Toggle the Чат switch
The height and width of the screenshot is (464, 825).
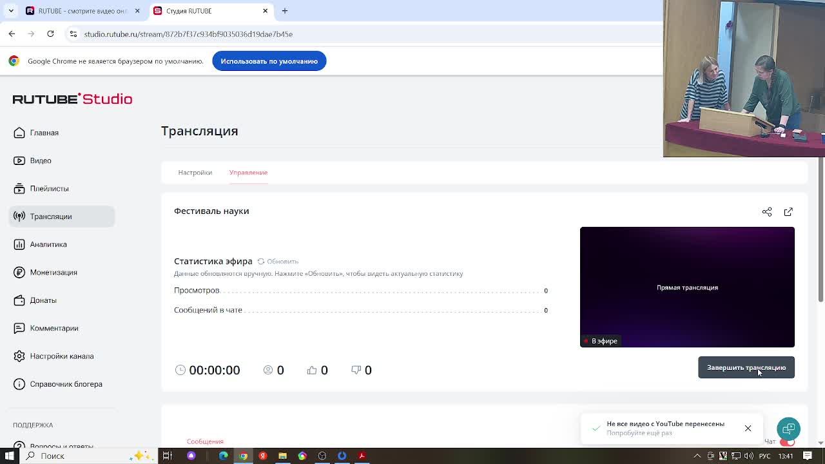click(788, 442)
